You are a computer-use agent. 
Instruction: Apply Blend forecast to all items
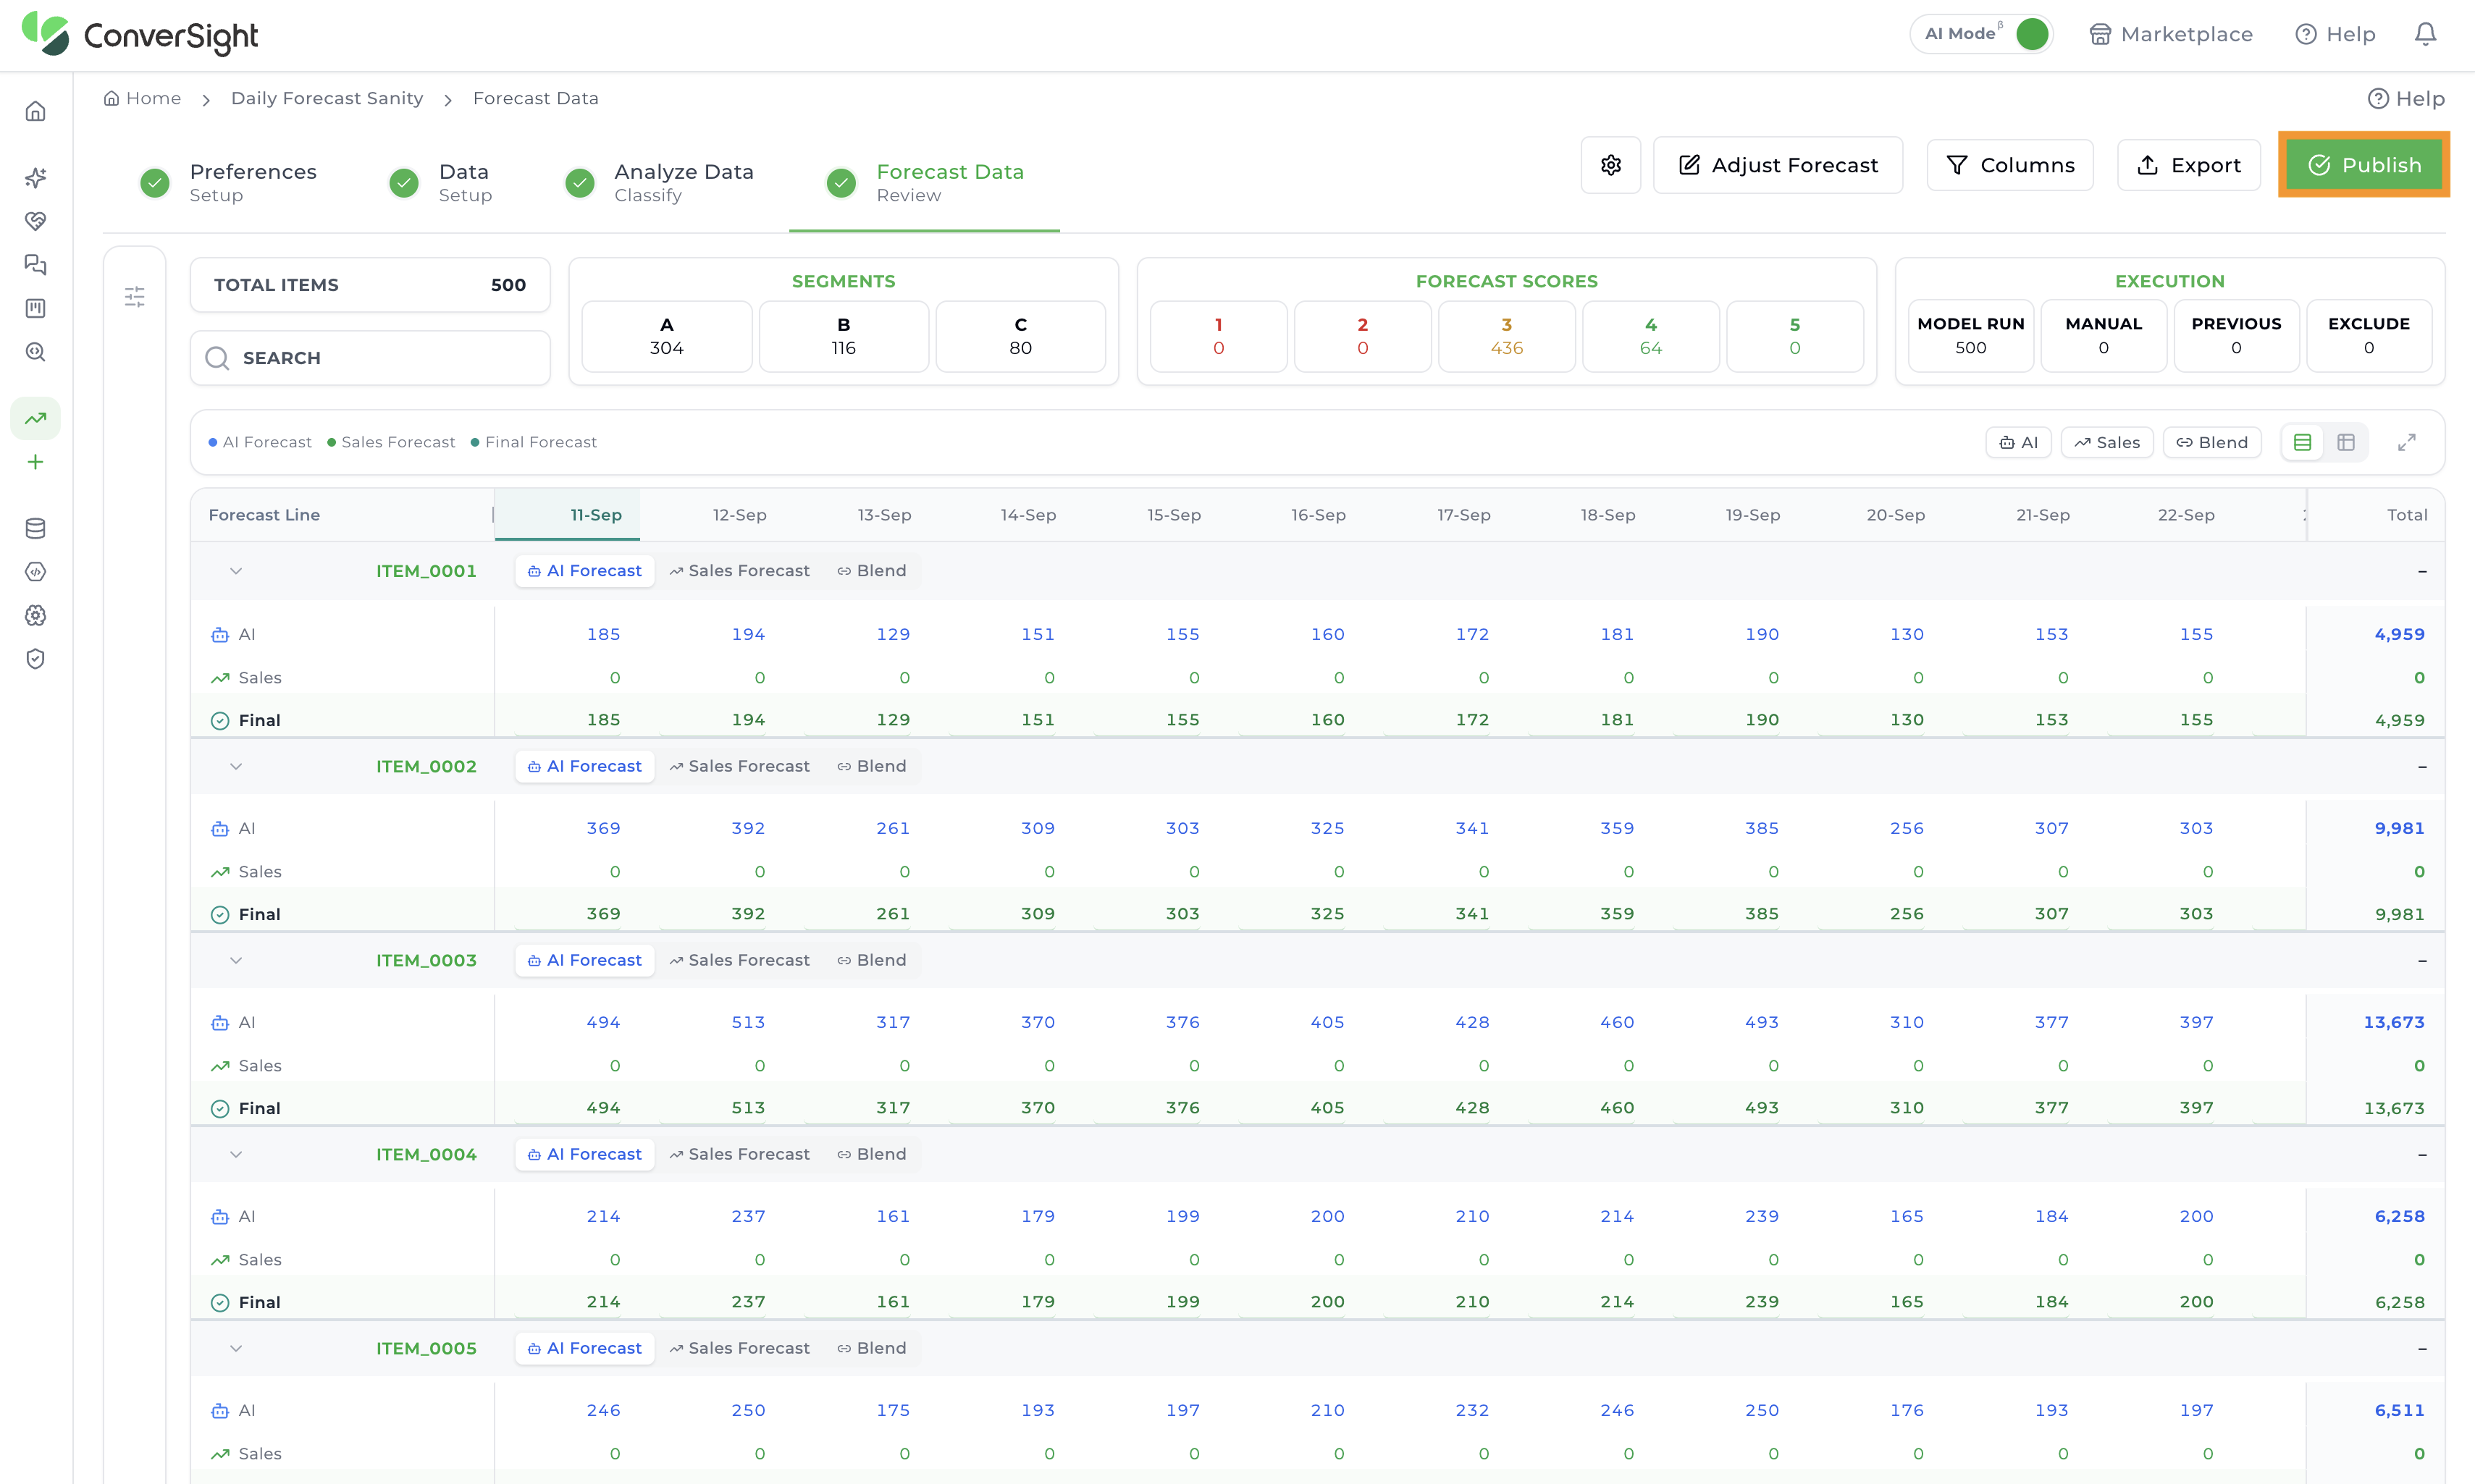click(2212, 442)
